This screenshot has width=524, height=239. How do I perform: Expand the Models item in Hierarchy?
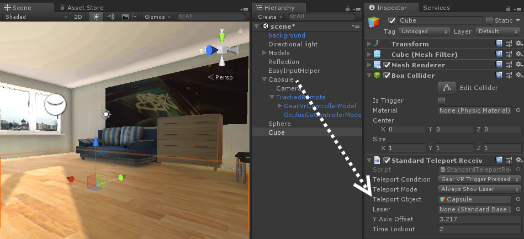264,53
